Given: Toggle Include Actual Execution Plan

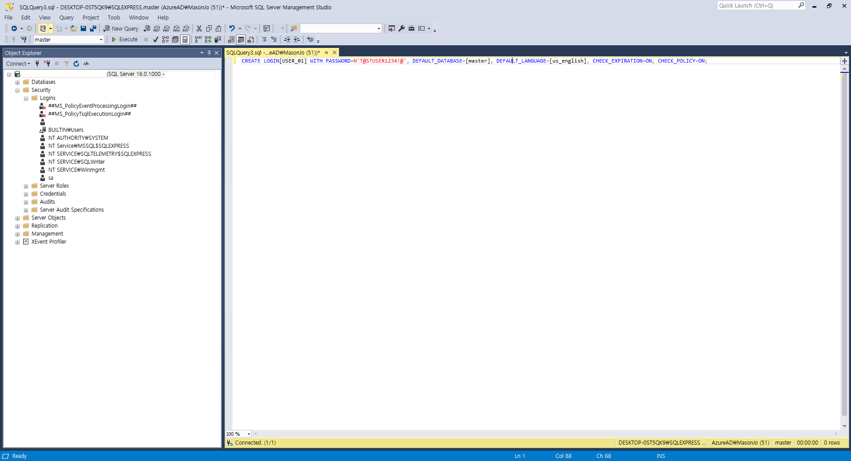Looking at the screenshot, I should 198,39.
